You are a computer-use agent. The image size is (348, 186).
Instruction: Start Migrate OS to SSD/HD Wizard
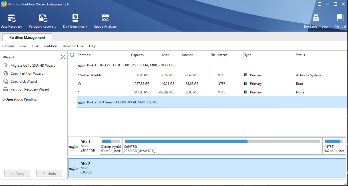click(33, 66)
